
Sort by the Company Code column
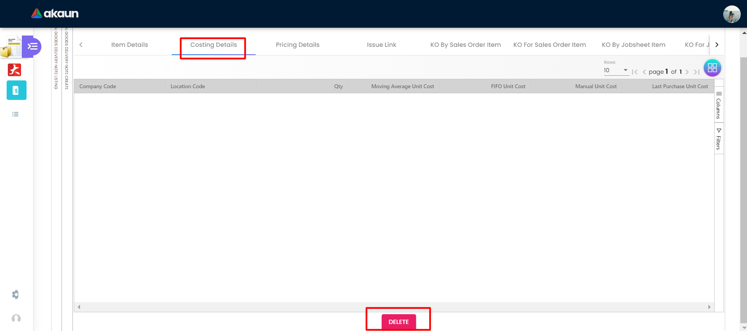point(98,86)
